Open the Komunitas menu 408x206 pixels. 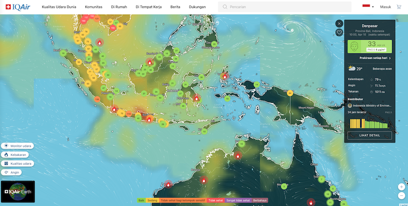pyautogui.click(x=93, y=7)
